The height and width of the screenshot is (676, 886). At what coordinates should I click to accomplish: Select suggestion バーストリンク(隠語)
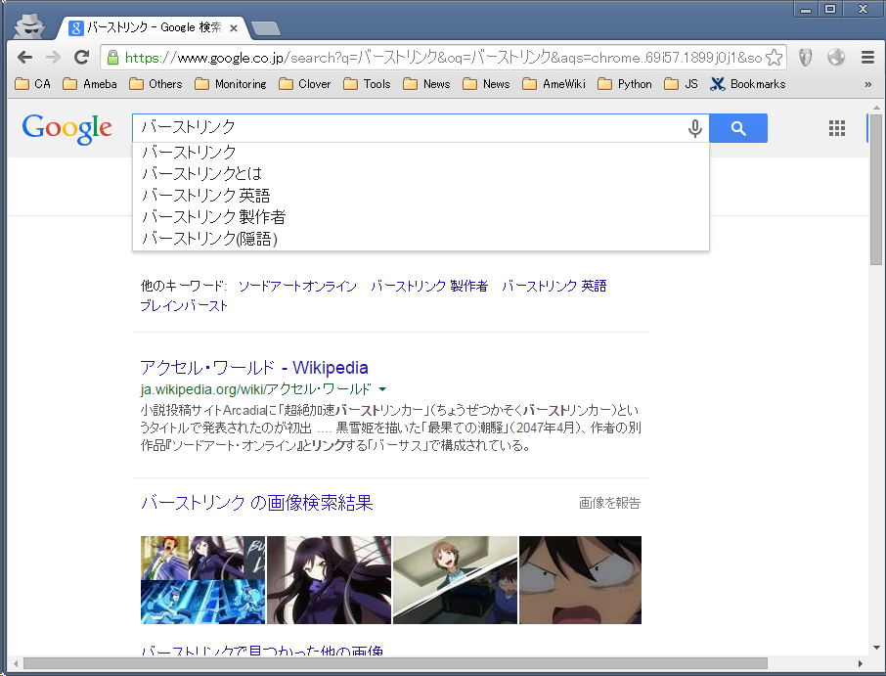click(421, 239)
